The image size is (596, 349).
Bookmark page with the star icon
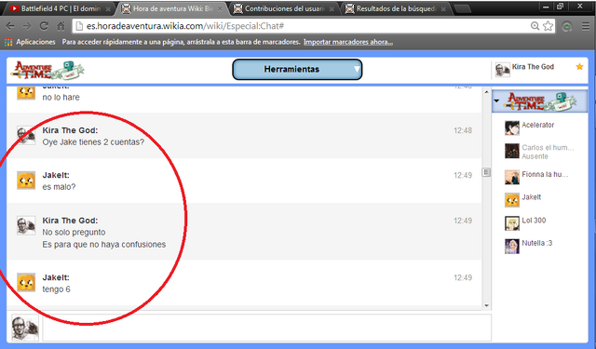(x=548, y=26)
